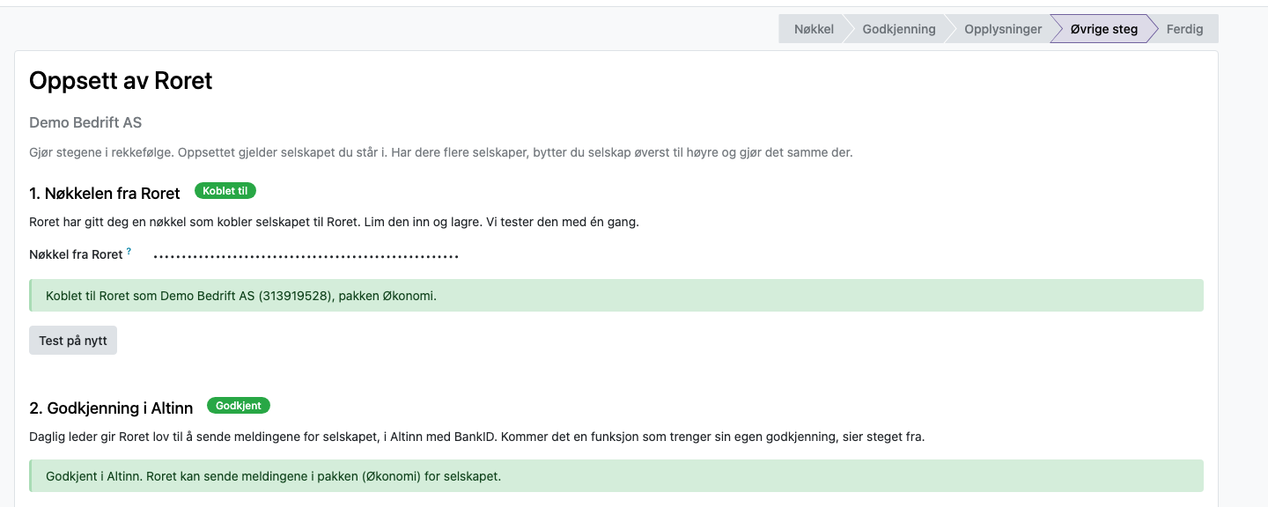Click the Koblet til Roret success message

coord(616,296)
